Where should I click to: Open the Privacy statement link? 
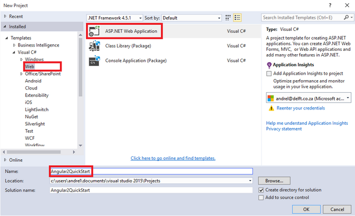click(283, 129)
